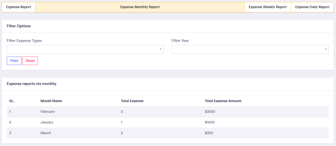
Task: Open the Expense Report tab
Action: 19,7
